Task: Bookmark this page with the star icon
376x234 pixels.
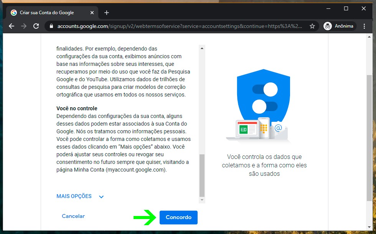Action: [x=312, y=26]
